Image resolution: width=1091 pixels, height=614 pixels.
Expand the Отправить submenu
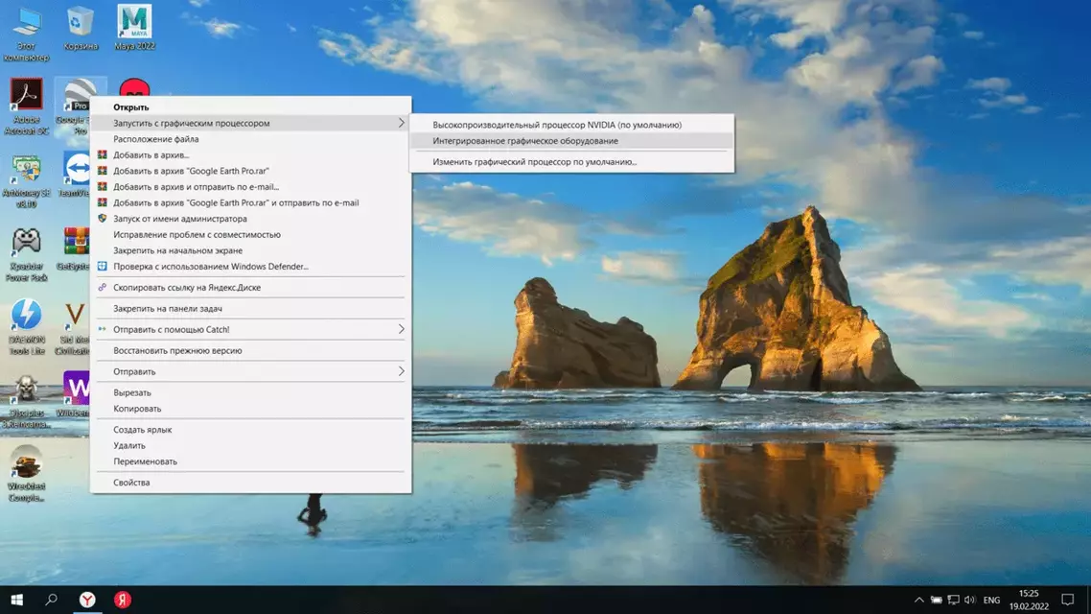click(x=250, y=371)
